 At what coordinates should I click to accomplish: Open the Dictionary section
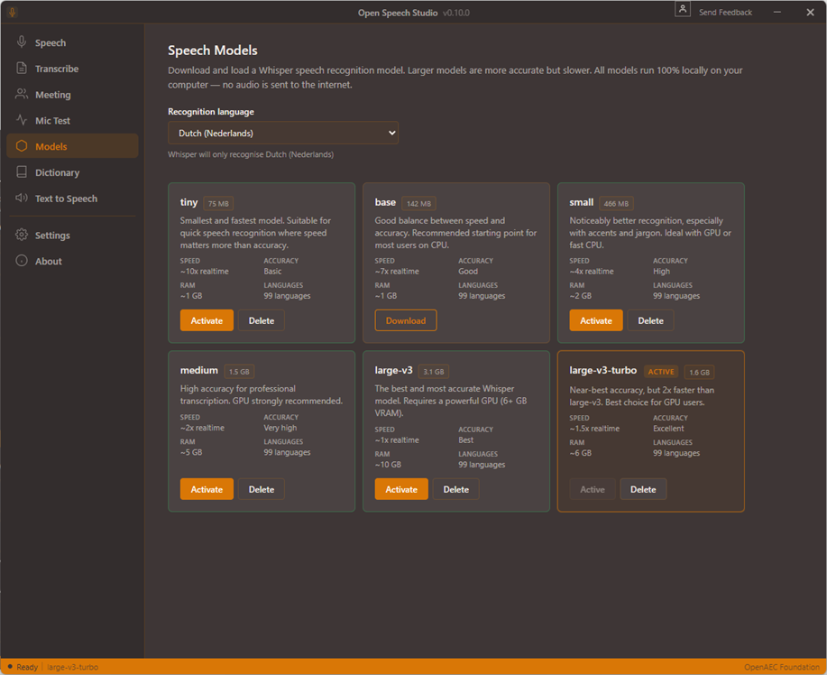[72, 172]
